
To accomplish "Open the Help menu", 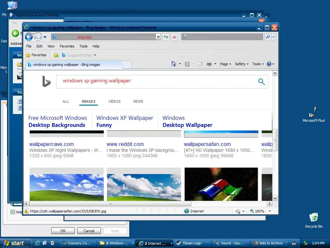I will point(96,46).
